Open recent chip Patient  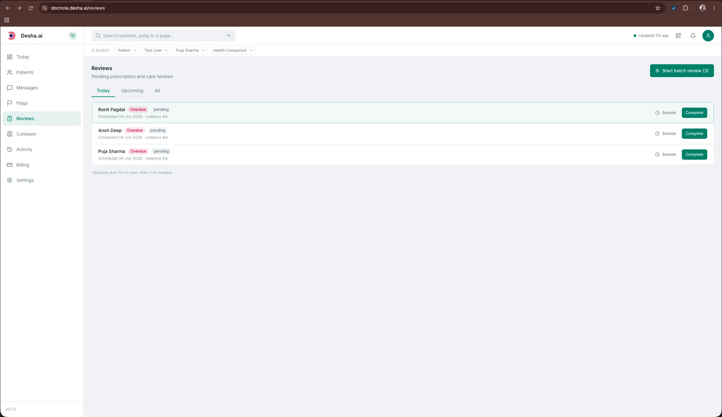coord(124,50)
